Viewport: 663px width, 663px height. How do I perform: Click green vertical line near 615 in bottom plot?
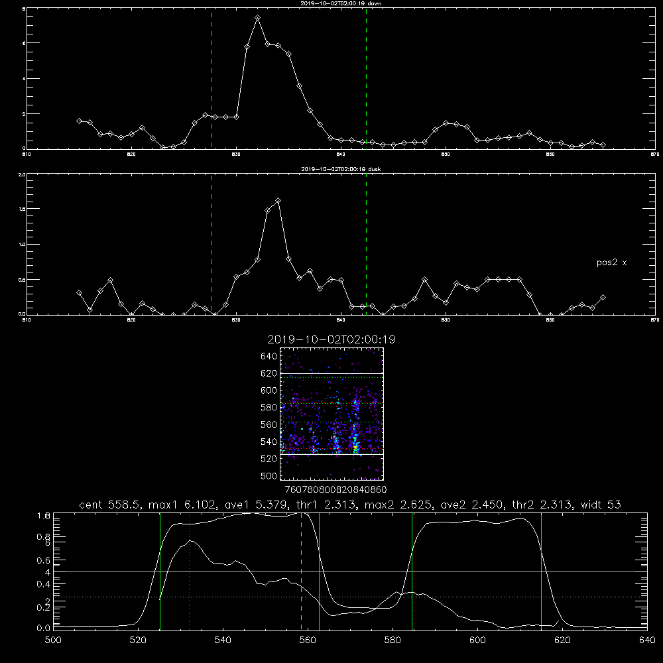pyautogui.click(x=541, y=572)
